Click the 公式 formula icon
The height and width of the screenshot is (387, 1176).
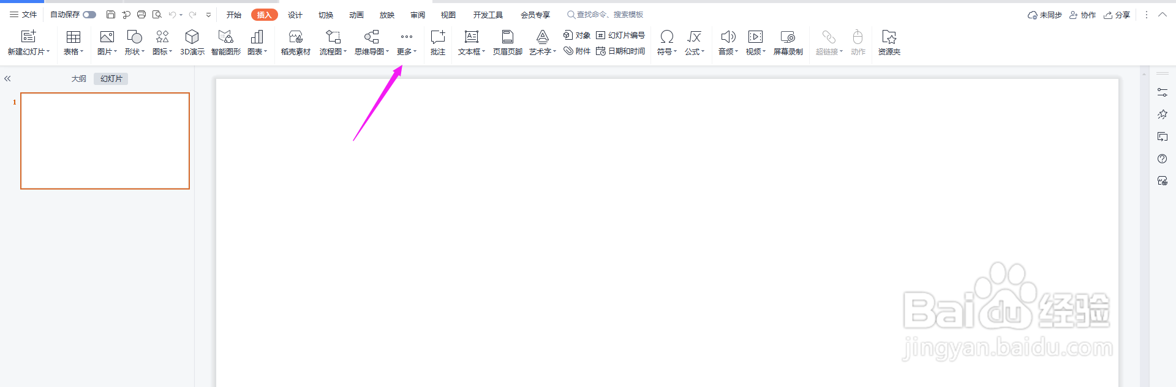tap(694, 37)
